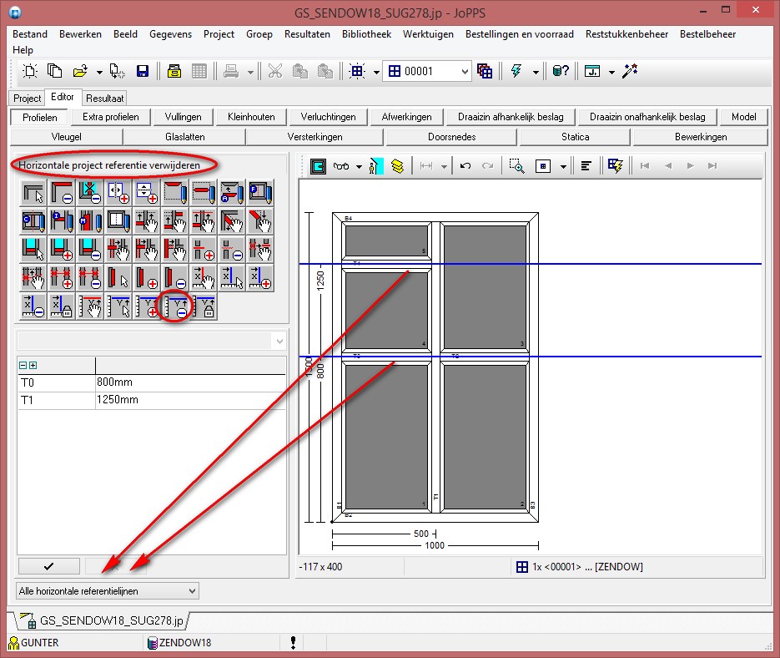Select the frame F pencil edit tool
The image size is (780, 658).
pos(260,192)
